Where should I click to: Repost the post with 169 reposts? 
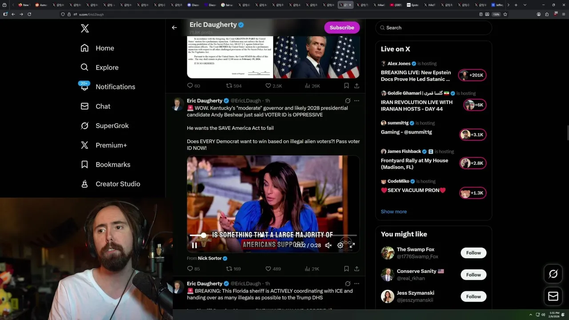[x=234, y=269]
